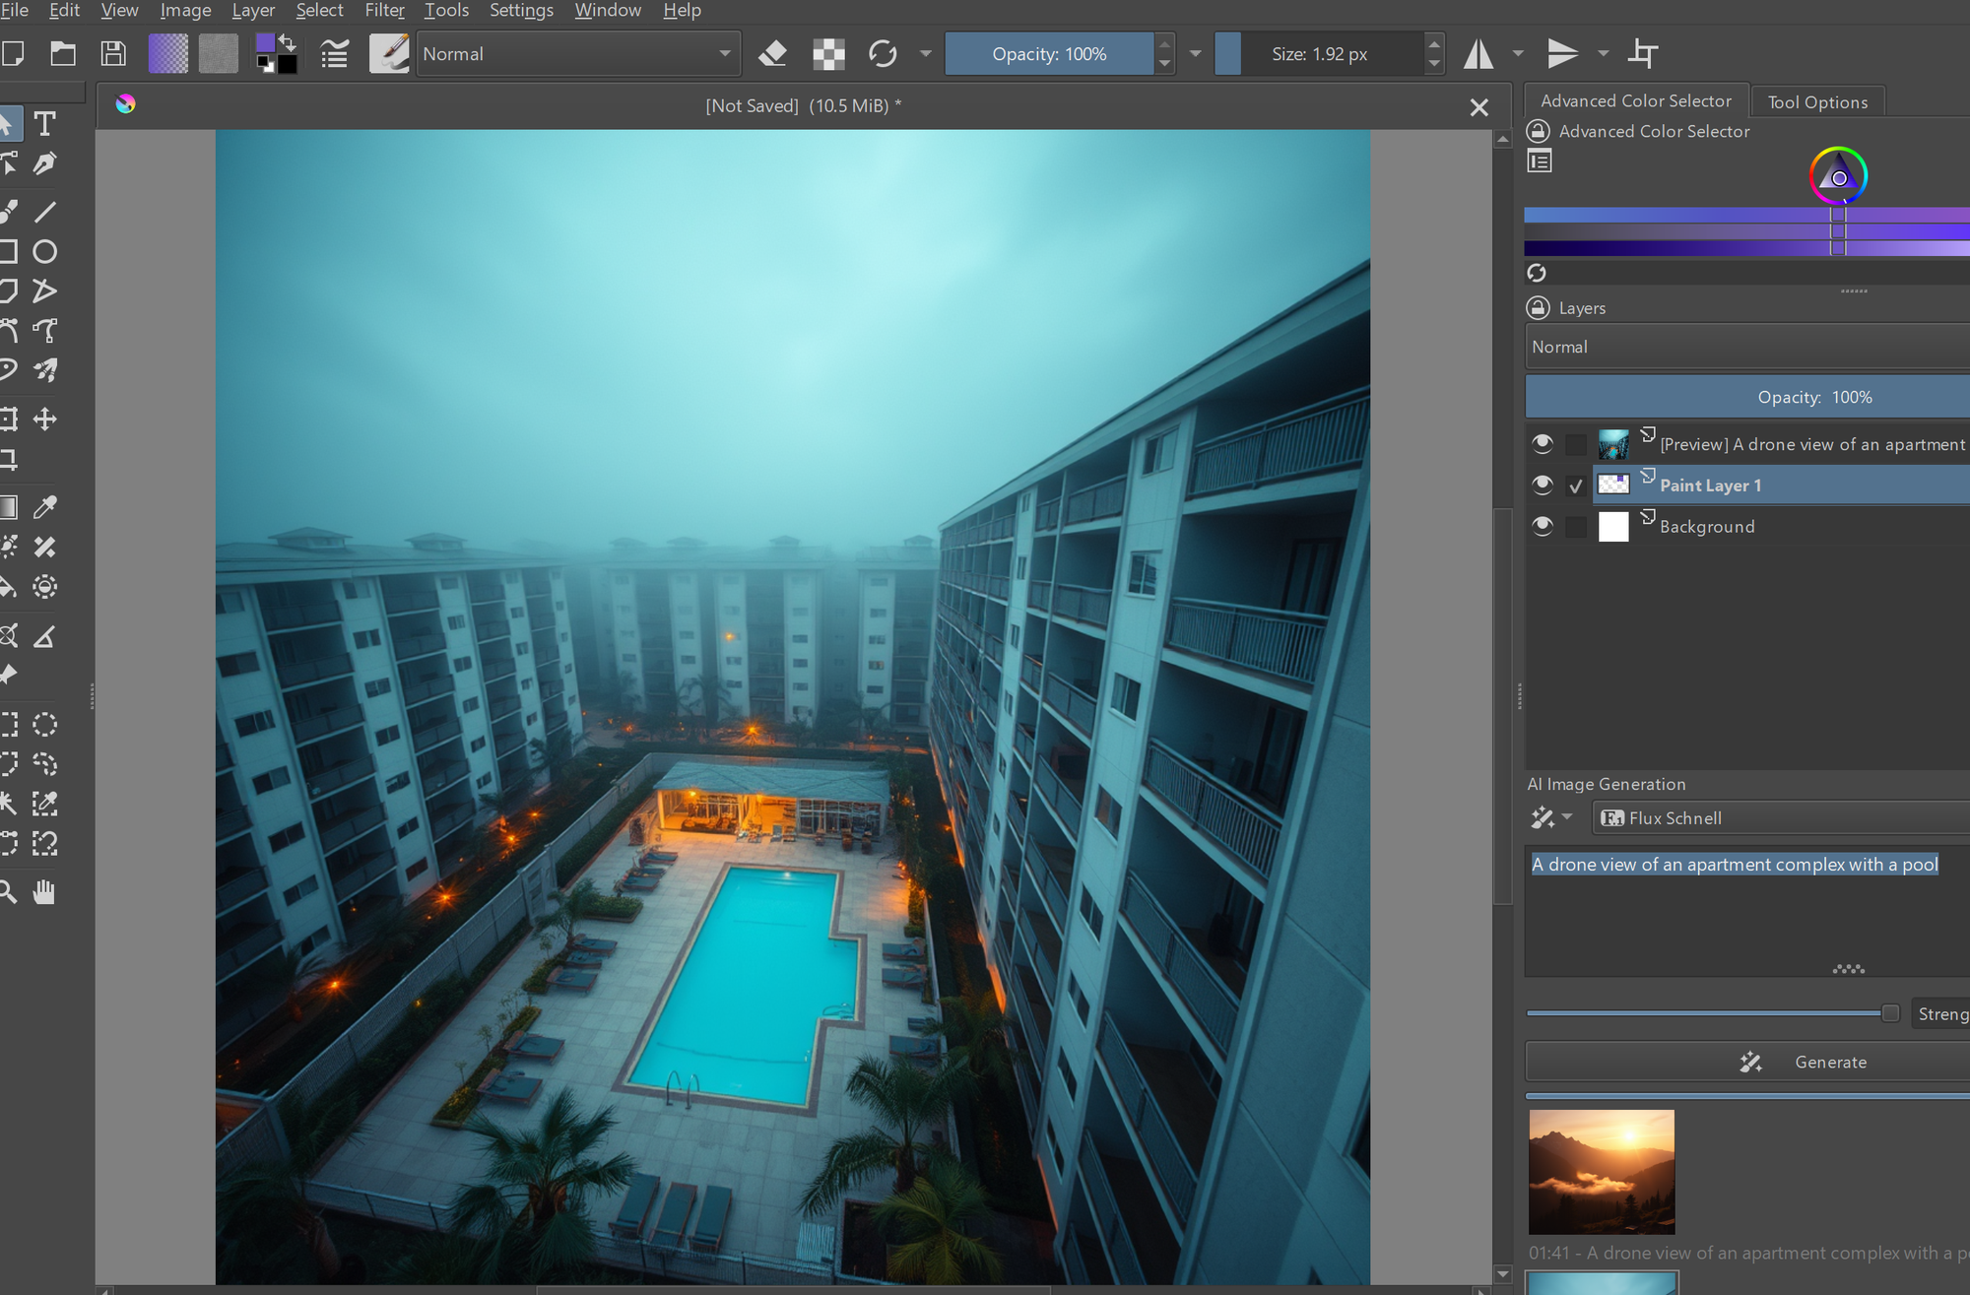Switch to the Tool Options tab
Screen dimensions: 1970x1295
click(x=1816, y=100)
